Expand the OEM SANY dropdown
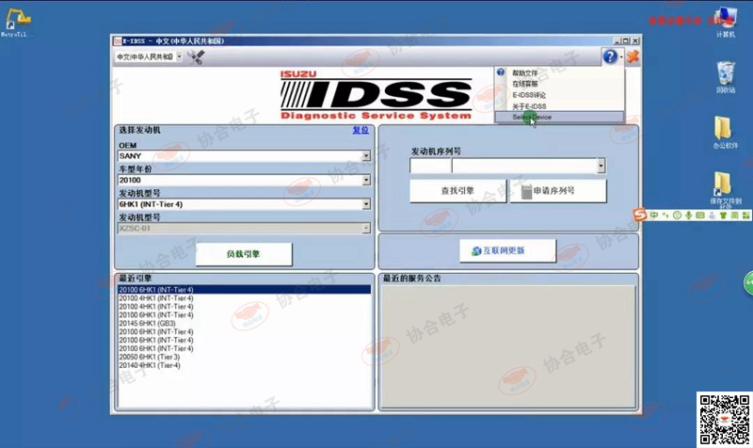This screenshot has height=448, width=753. [366, 155]
